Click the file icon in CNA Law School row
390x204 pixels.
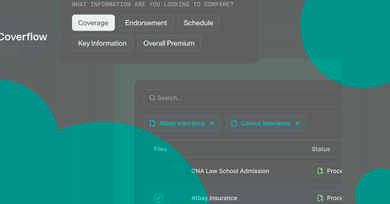[x=178, y=171]
